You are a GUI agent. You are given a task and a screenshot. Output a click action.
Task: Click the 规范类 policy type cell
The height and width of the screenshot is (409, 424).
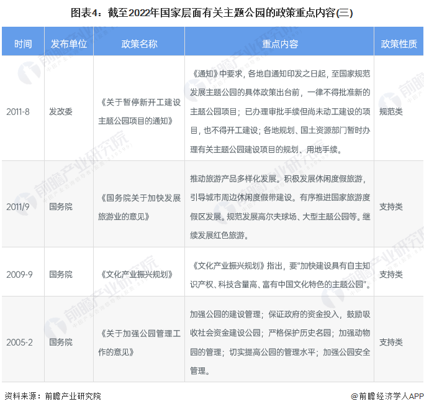coord(390,111)
